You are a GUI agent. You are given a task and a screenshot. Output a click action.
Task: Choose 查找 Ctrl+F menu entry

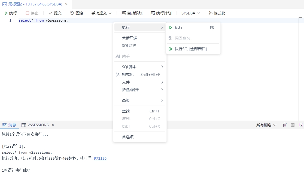(x=140, y=111)
